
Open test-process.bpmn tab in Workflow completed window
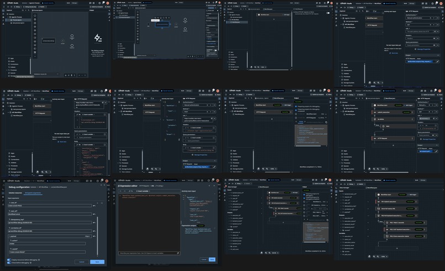(262, 98)
